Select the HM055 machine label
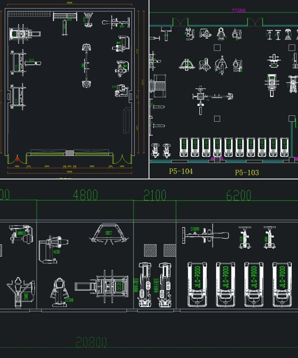Screen dimensions: 298x358 (22, 233)
